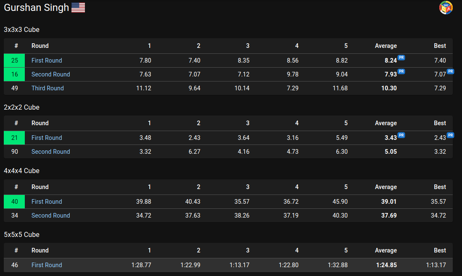
Task: Open 4x4x4 Cube Second Round link
Action: [x=51, y=216]
